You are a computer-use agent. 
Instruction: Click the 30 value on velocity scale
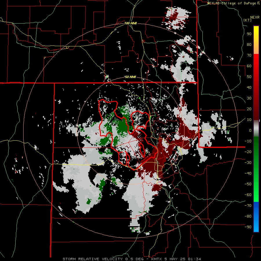pos(249,98)
